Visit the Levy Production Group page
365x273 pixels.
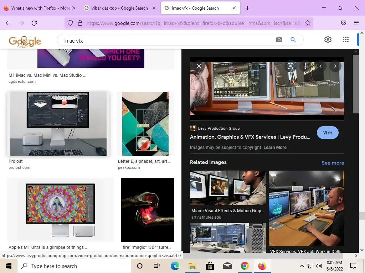tap(328, 133)
